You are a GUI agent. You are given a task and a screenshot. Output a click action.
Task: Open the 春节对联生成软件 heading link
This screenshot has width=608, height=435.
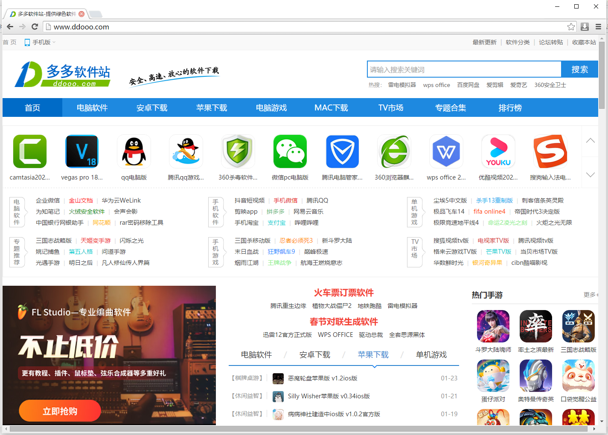pyautogui.click(x=344, y=322)
